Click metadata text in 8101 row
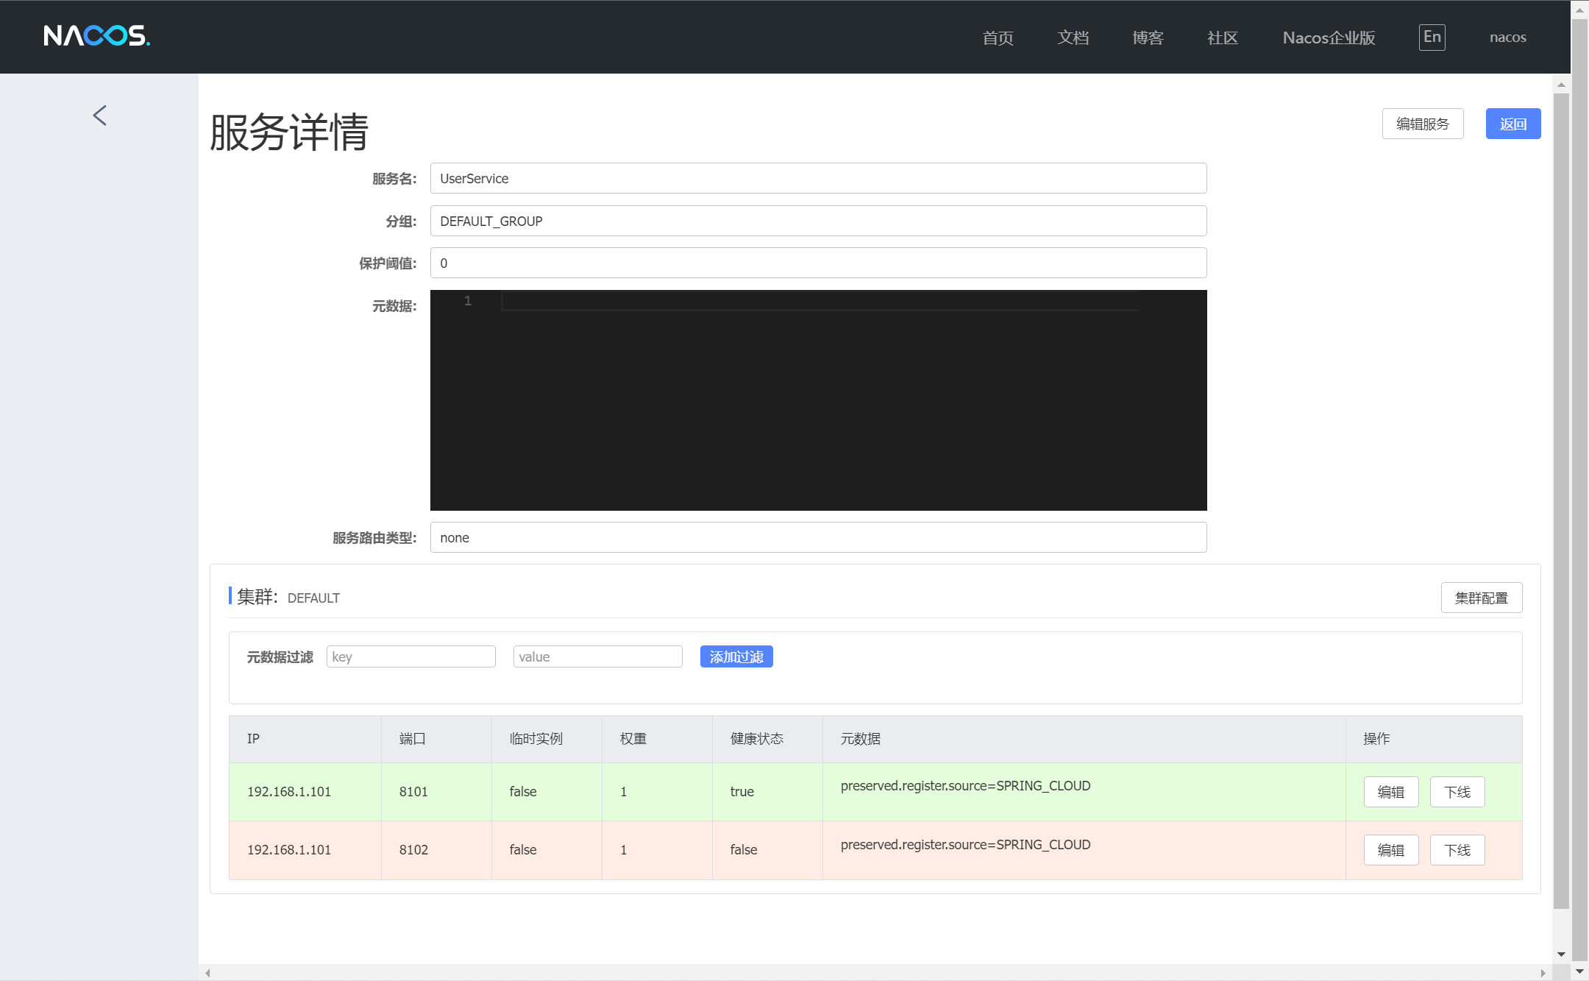The width and height of the screenshot is (1589, 981). [x=965, y=786]
